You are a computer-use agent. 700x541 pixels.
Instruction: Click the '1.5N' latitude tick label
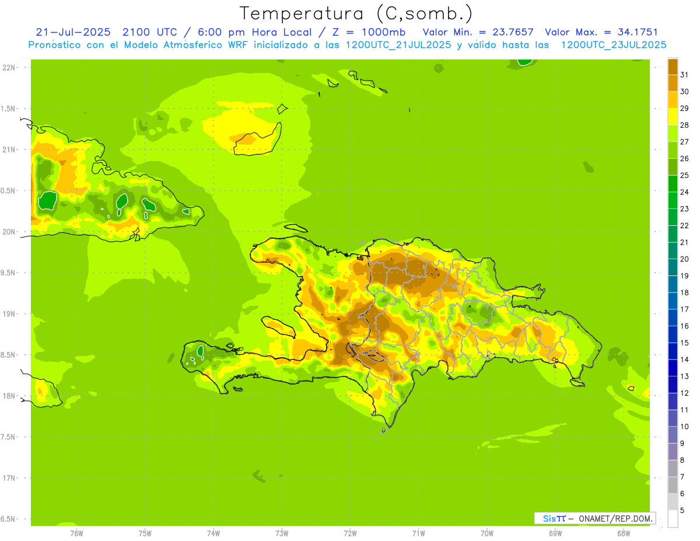click(x=8, y=109)
